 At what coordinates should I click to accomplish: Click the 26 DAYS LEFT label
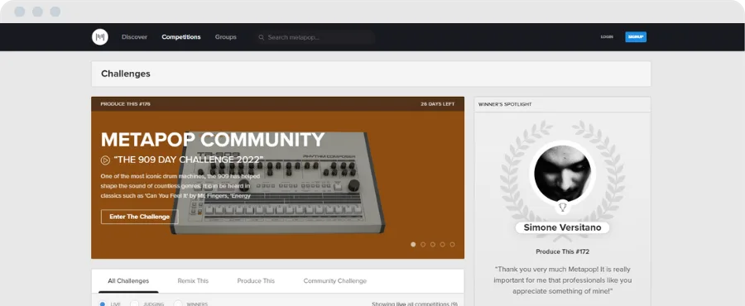click(x=438, y=104)
